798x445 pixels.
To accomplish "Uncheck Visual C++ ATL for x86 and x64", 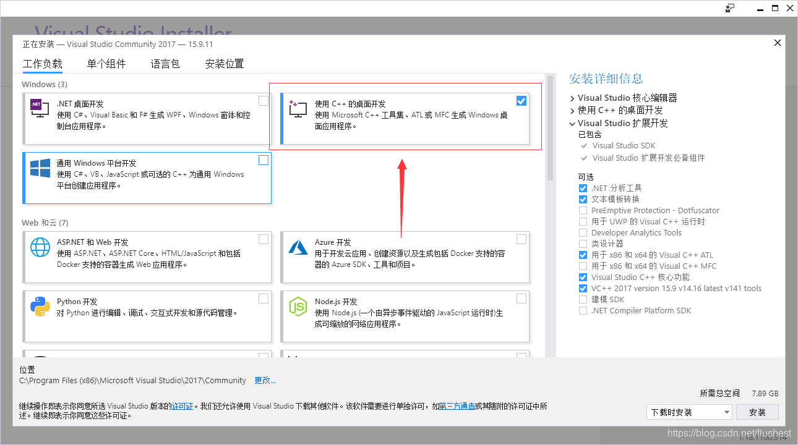I will tap(583, 255).
